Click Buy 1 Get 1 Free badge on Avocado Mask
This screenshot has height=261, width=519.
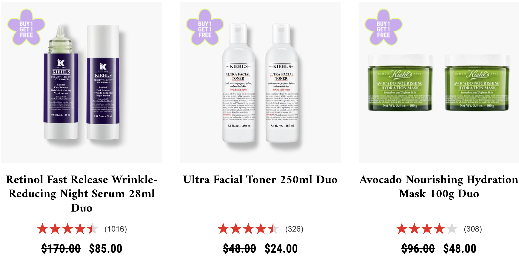(x=383, y=27)
